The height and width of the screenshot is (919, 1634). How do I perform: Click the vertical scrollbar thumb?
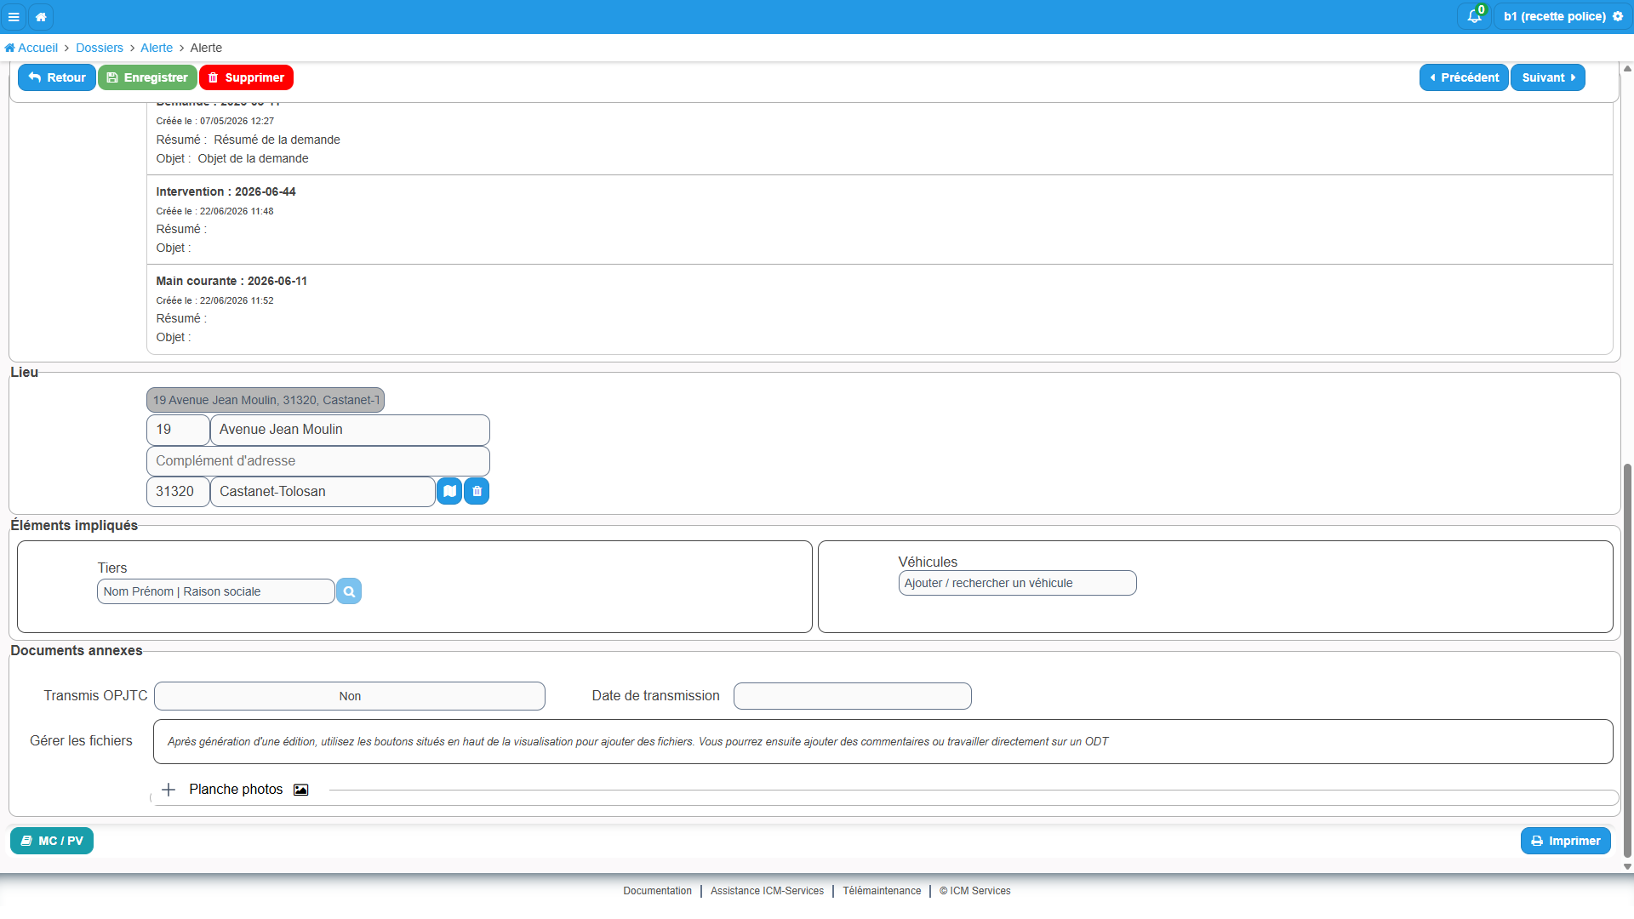(1627, 660)
